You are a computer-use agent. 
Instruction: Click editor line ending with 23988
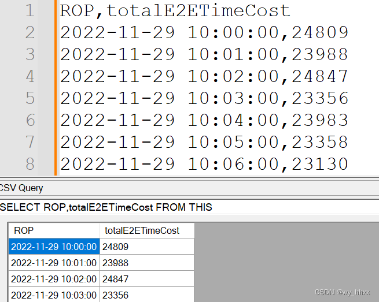pyautogui.click(x=204, y=54)
